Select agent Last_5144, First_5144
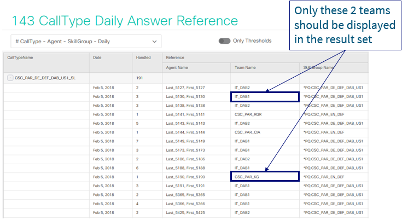Image resolution: width=402 pixels, height=220 pixels. pos(185,132)
